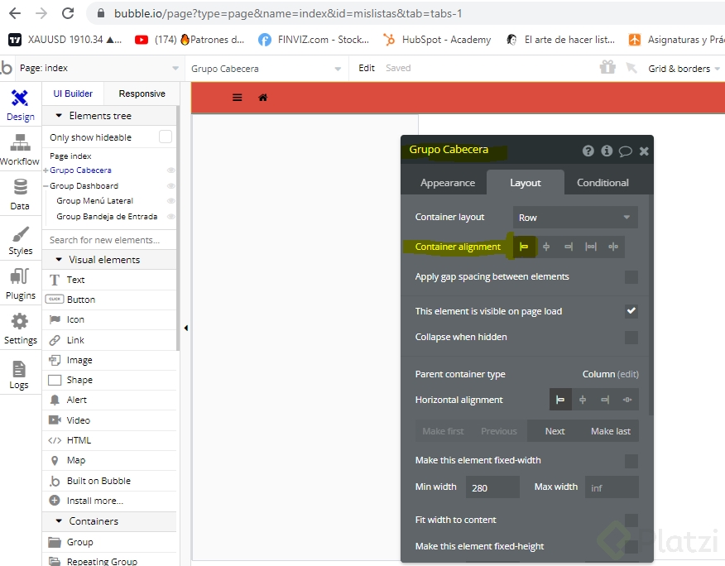The image size is (725, 566).
Task: Collapse Group Dashboard in elements tree
Action: (46, 186)
